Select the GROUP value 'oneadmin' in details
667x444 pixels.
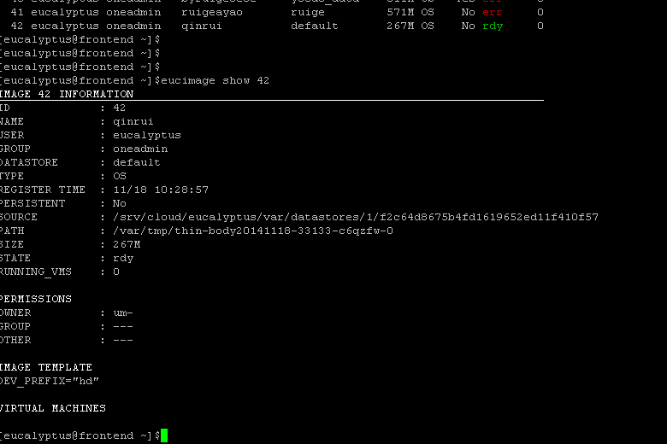(x=140, y=149)
